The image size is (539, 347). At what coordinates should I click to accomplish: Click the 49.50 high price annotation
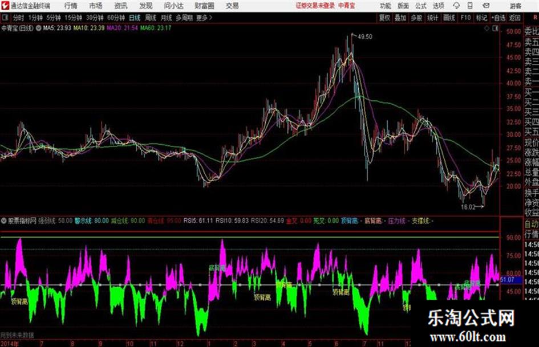coord(364,36)
